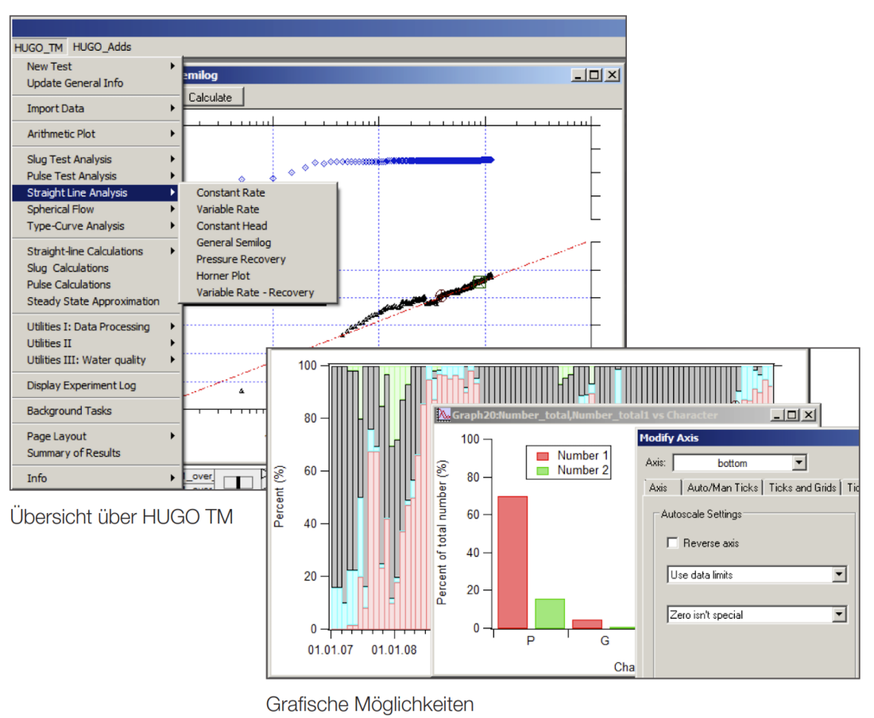This screenshot has height=718, width=874.
Task: Choose Variable Rate - Recovery
Action: (258, 293)
